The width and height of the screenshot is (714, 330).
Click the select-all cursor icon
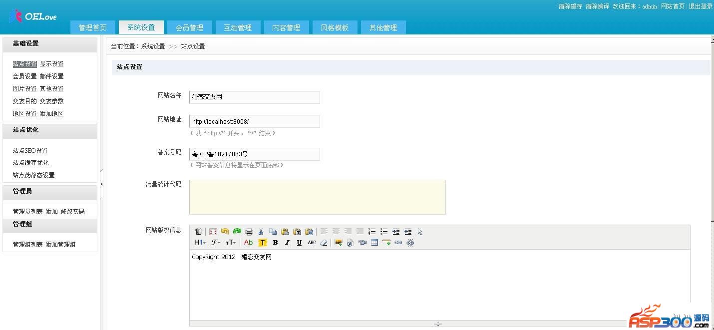pos(420,232)
